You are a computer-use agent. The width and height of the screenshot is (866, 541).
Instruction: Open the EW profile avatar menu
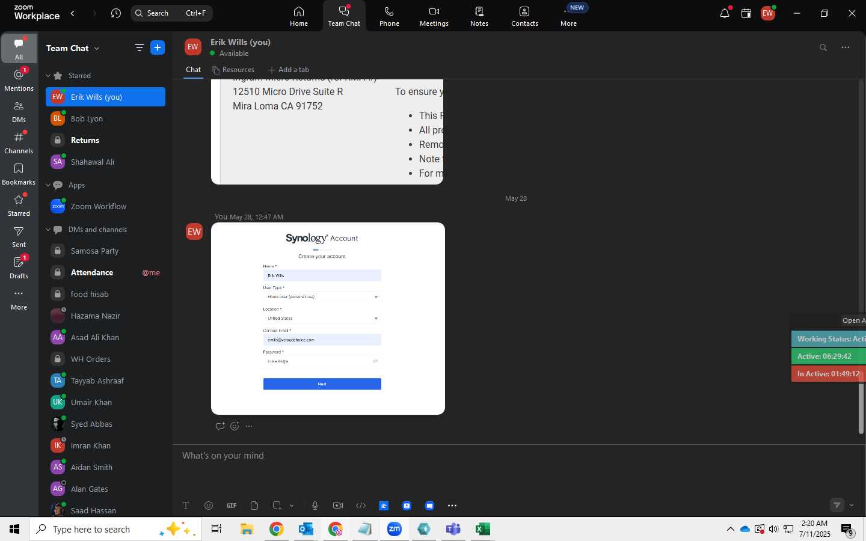(x=768, y=13)
